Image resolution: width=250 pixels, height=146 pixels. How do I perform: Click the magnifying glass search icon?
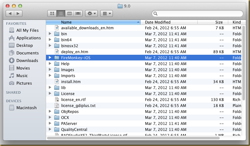[x=155, y=14]
